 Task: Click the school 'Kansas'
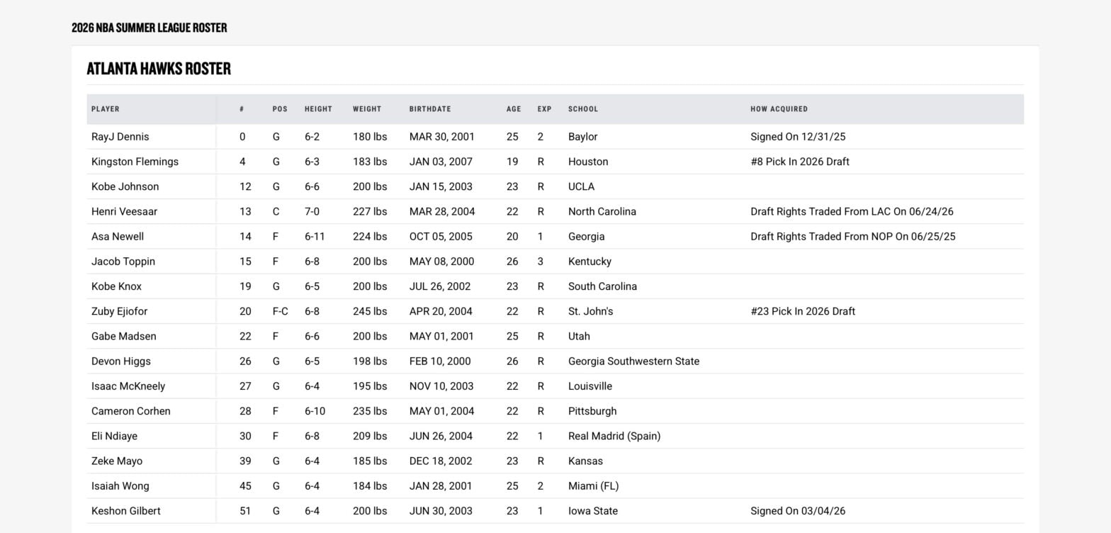click(x=585, y=461)
